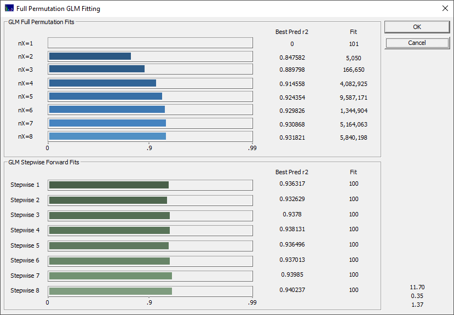Click the stepwise r2 value 0.940237
Viewport: 454px width, 315px height.
click(x=292, y=290)
